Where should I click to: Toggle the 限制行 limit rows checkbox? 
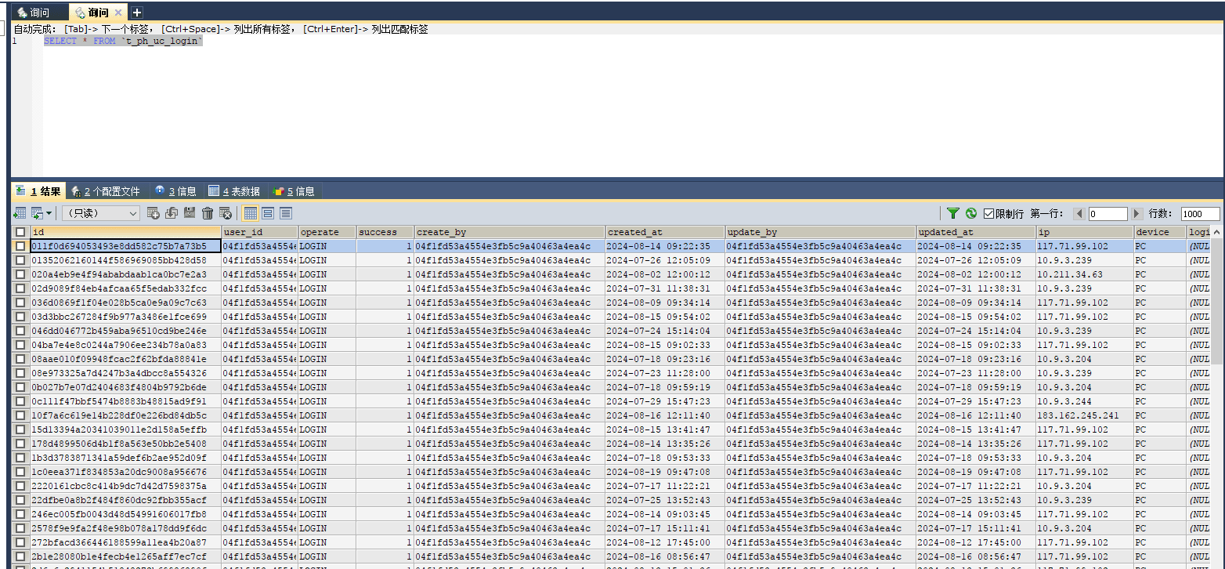988,214
